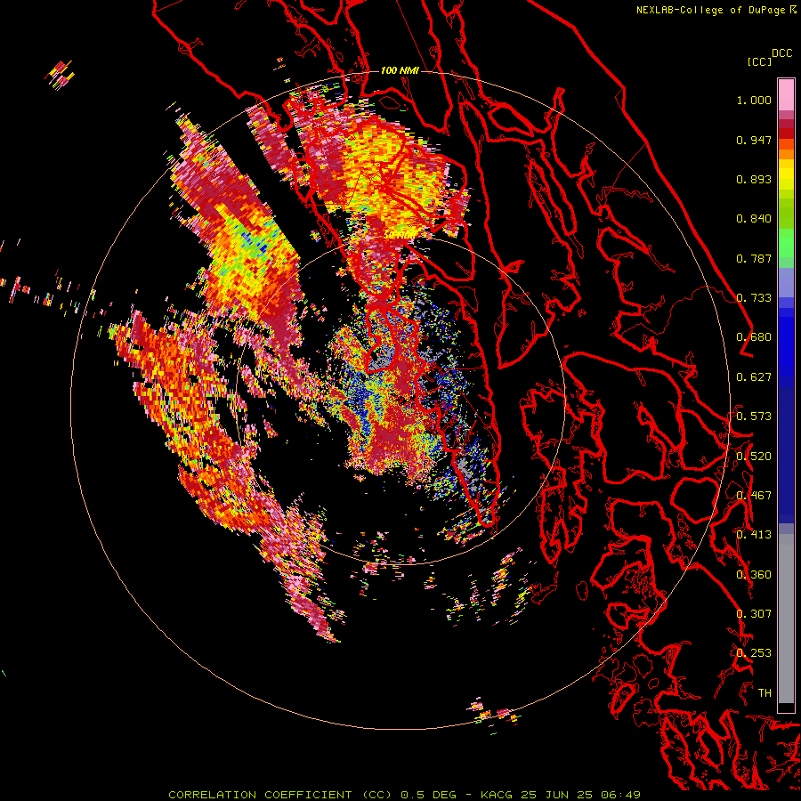Click the 0.627 scale value
This screenshot has height=801, width=801.
point(754,377)
